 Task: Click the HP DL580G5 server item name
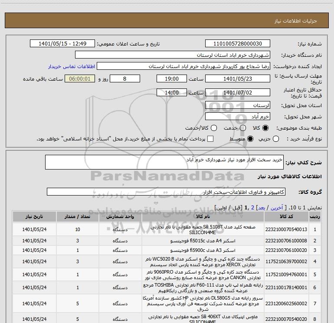point(203,303)
